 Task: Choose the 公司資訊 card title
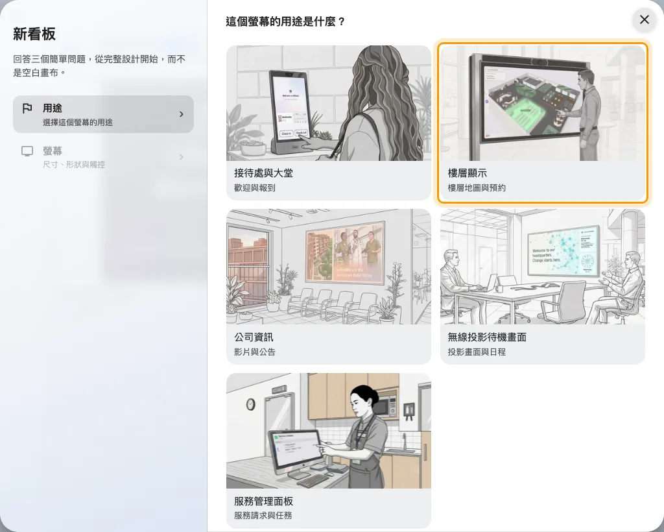[x=254, y=337]
